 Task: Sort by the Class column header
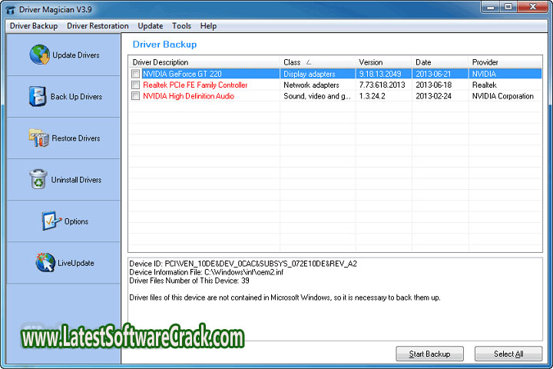[x=317, y=62]
